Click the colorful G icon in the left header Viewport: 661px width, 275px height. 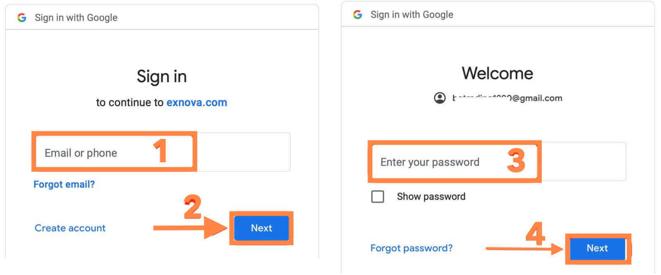(x=21, y=17)
